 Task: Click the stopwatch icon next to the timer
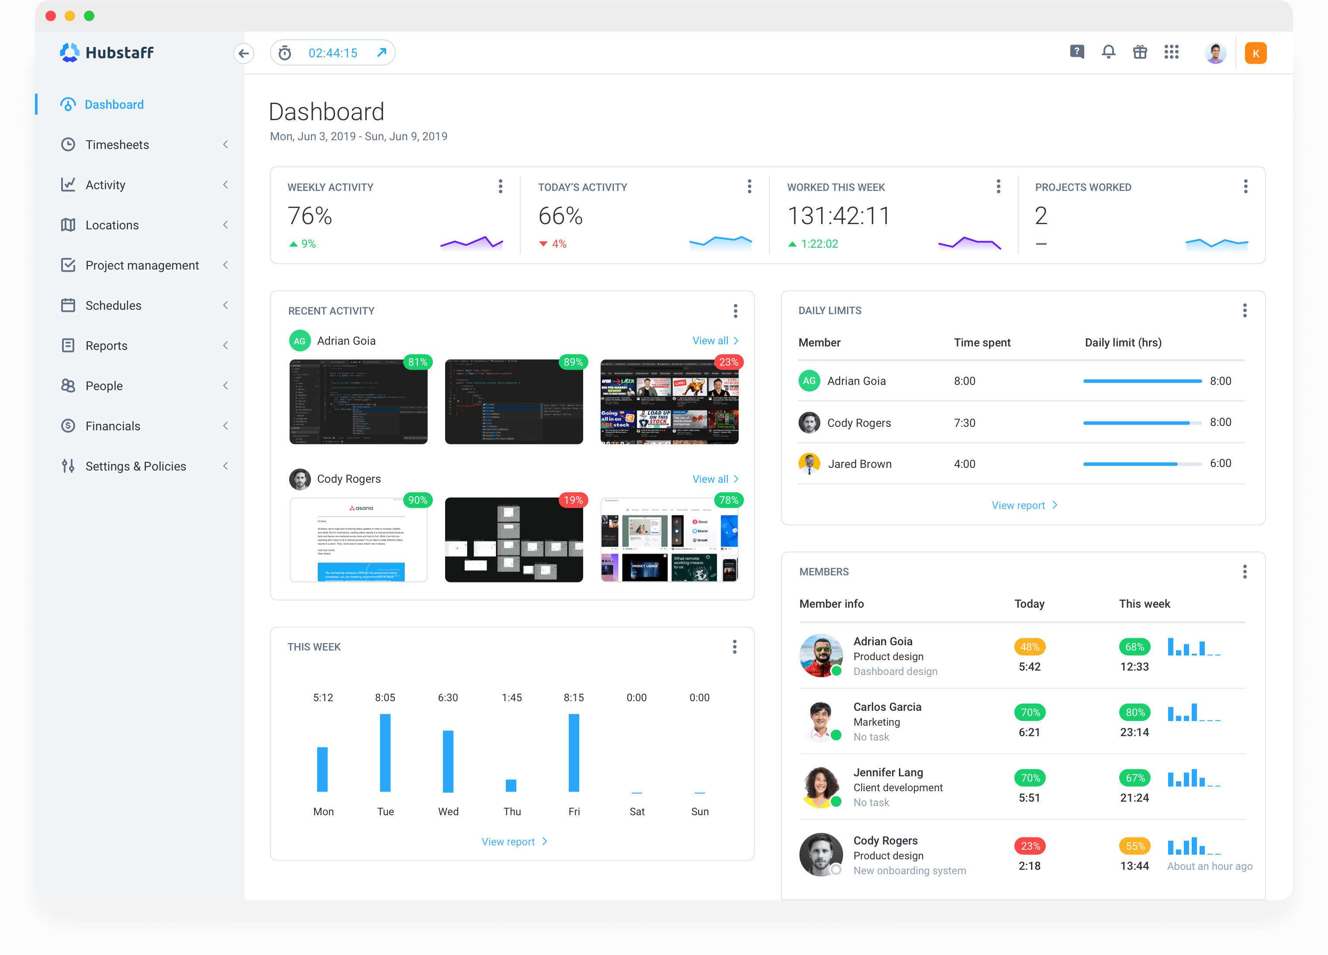point(285,52)
